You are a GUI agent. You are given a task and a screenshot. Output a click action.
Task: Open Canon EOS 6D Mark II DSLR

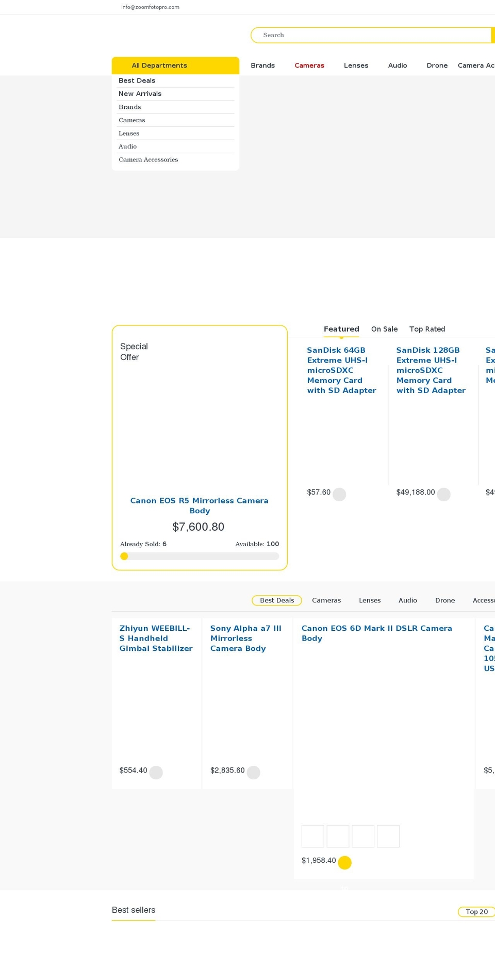point(376,633)
